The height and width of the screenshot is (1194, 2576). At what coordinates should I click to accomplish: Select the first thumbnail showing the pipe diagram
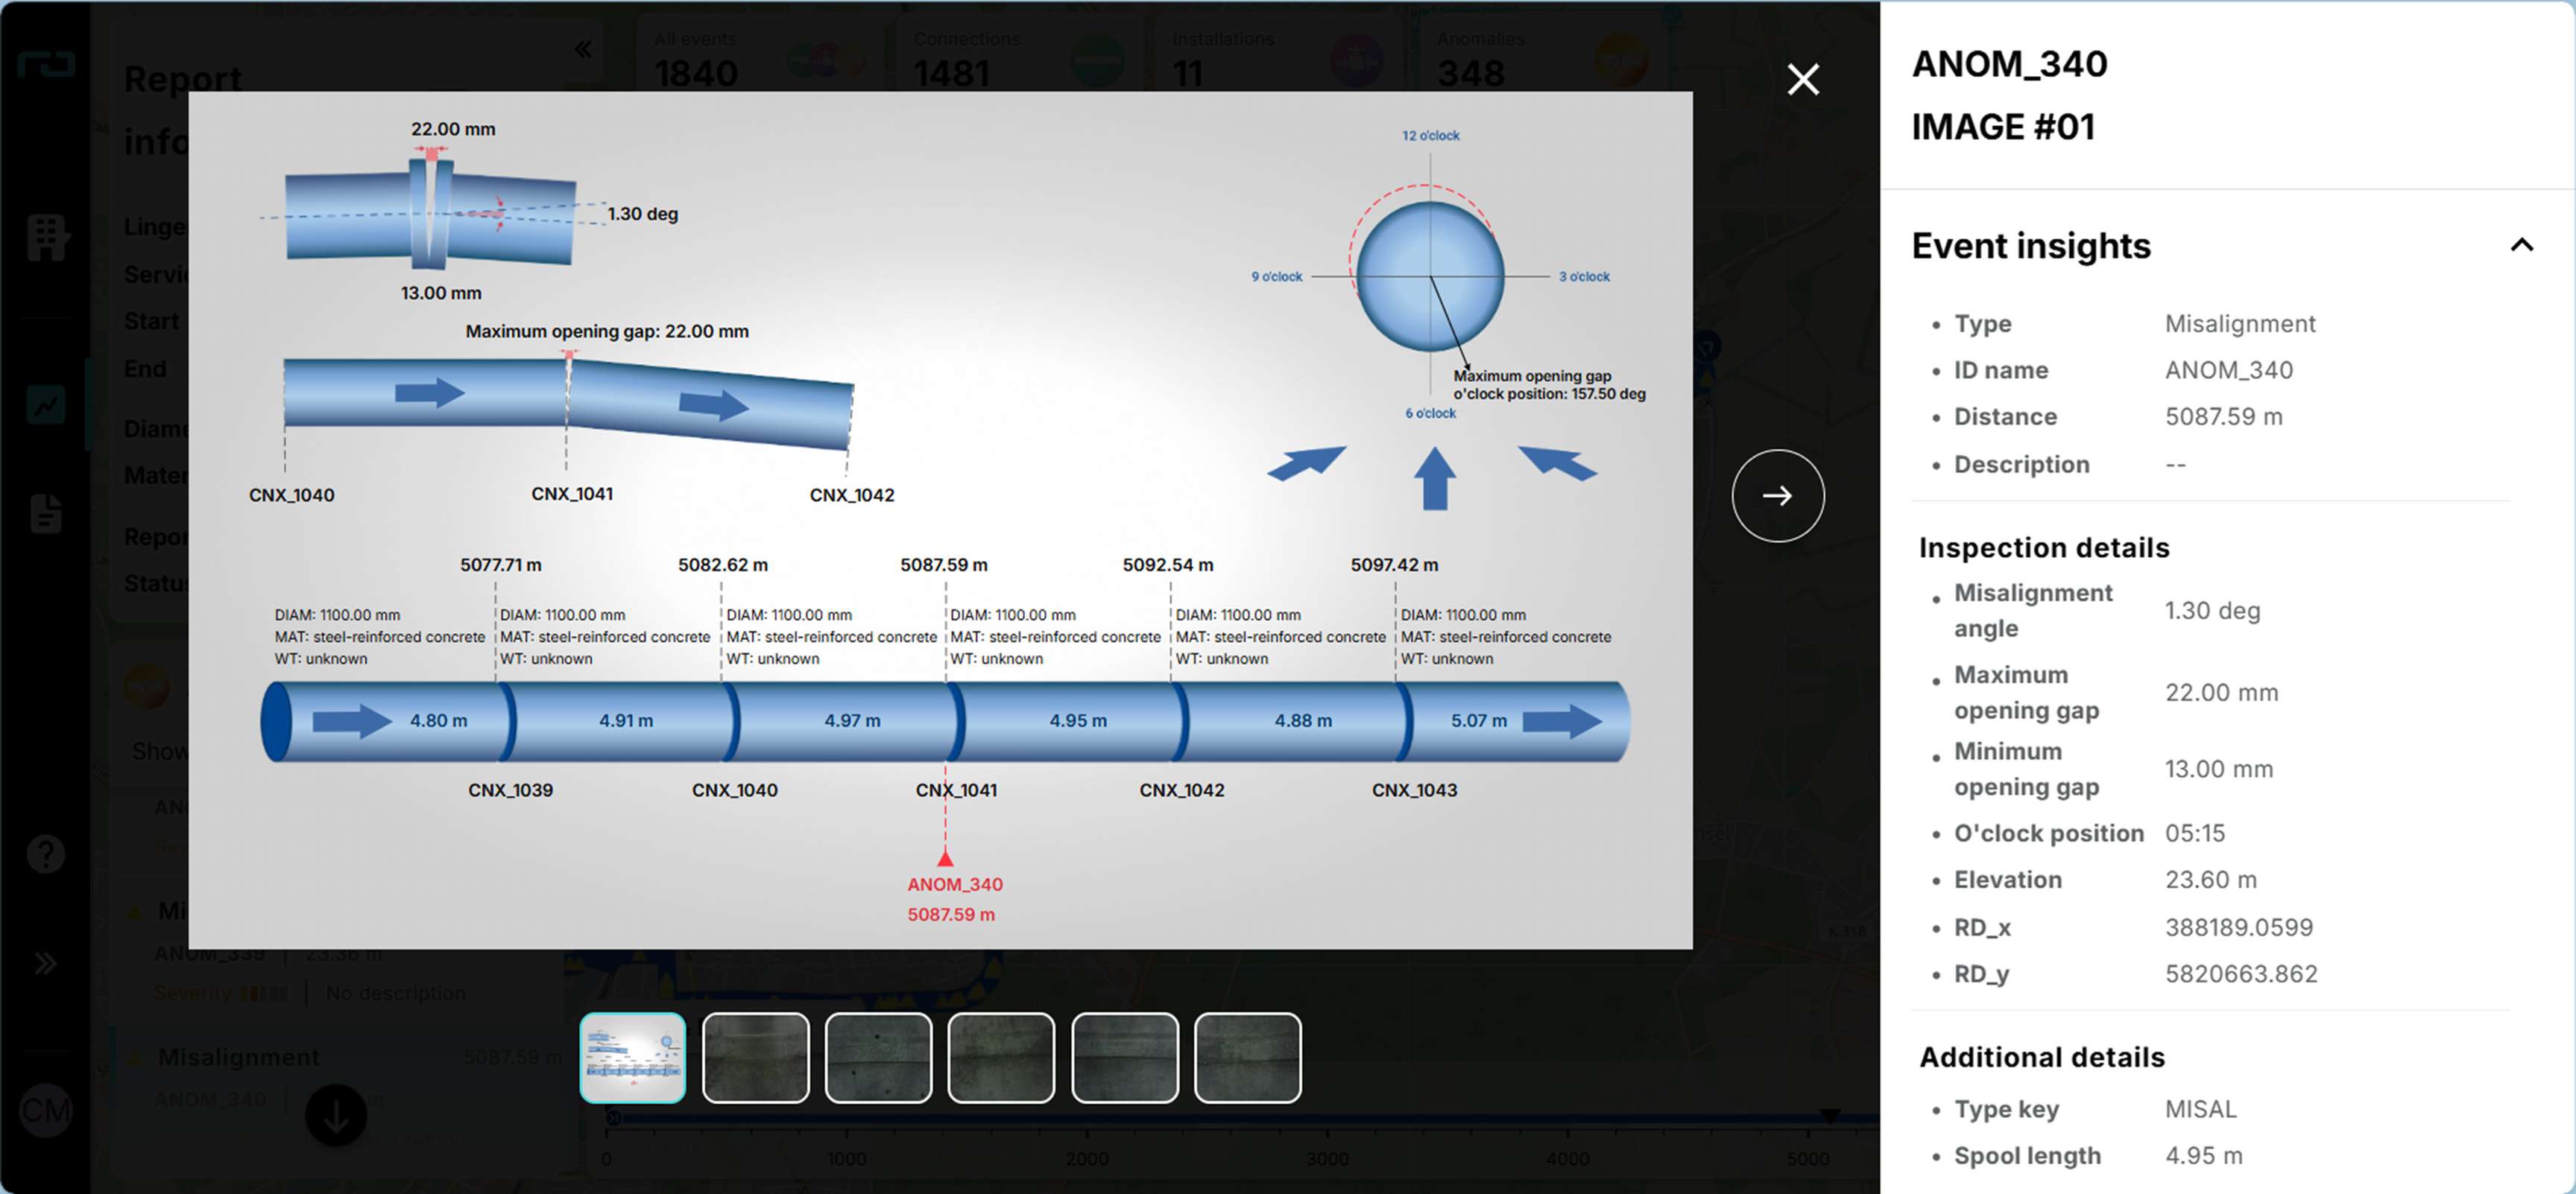[633, 1057]
